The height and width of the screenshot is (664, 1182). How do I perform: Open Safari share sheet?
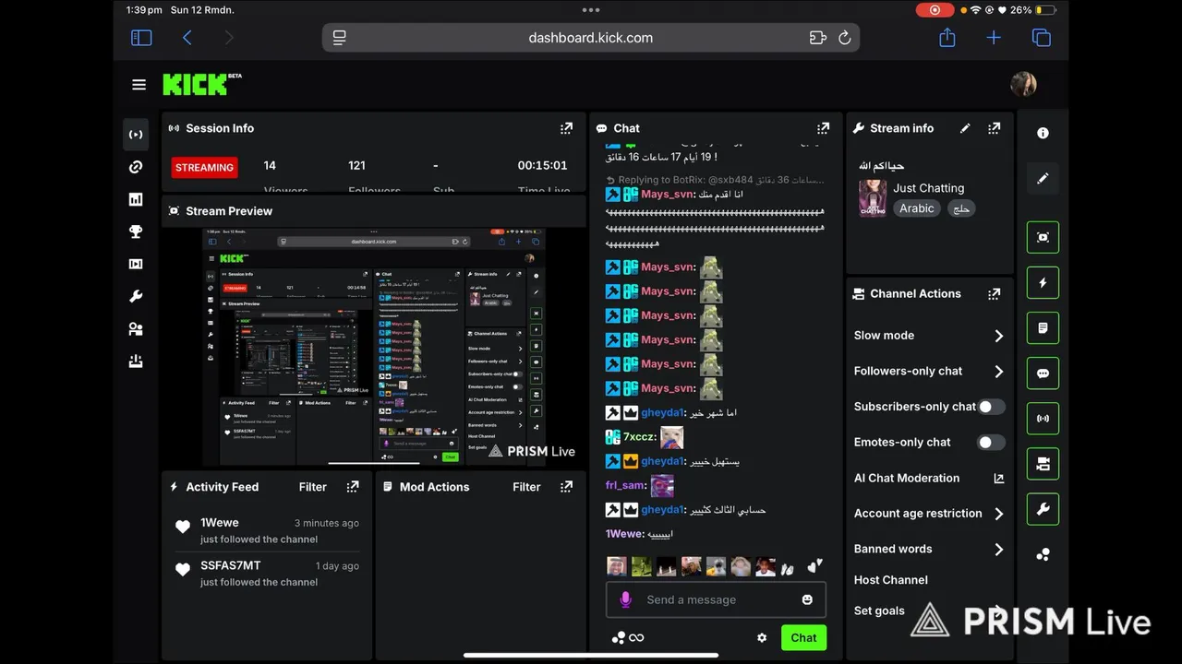click(947, 38)
